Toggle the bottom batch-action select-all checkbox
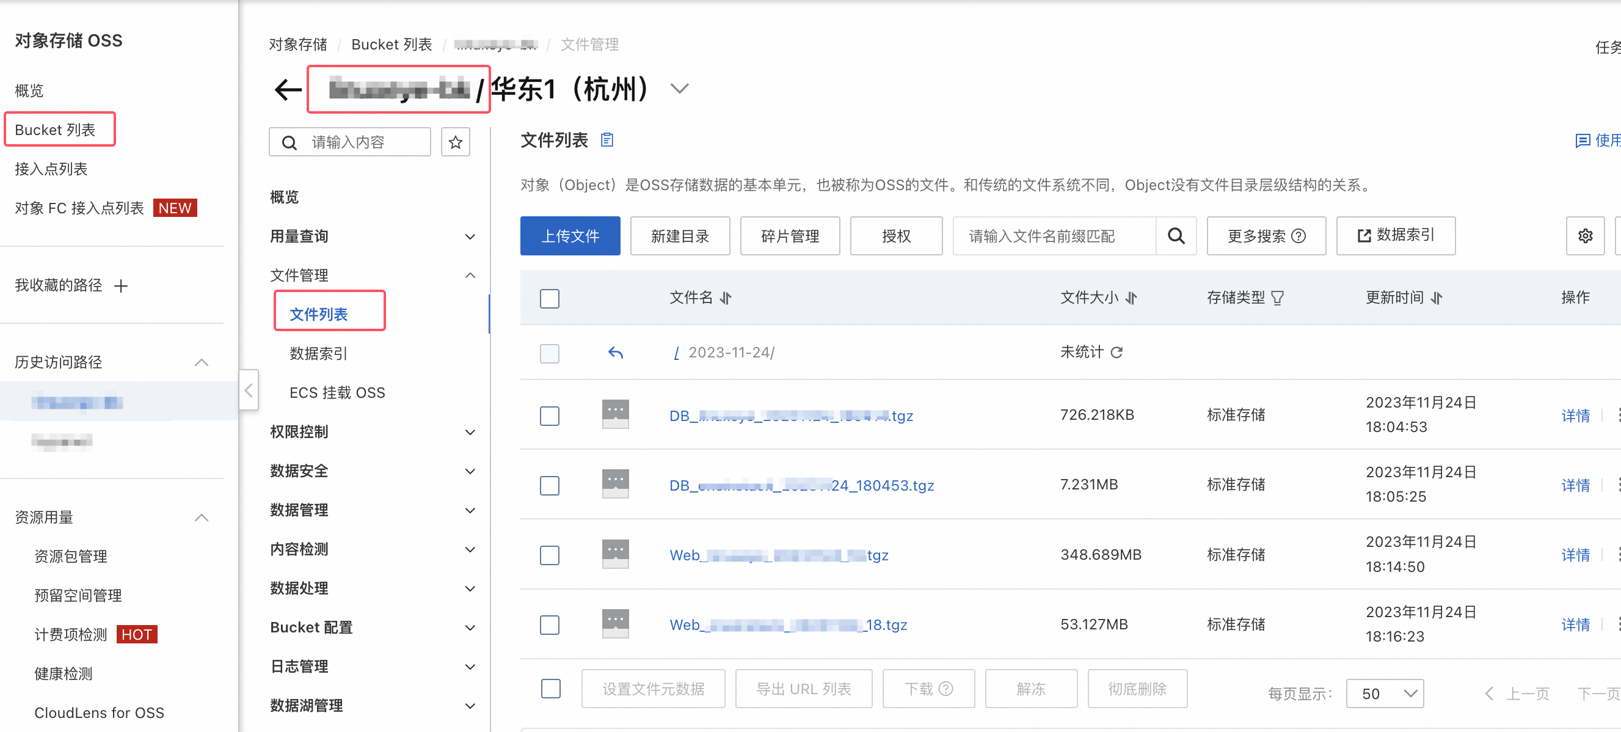1621x732 pixels. pyautogui.click(x=550, y=689)
